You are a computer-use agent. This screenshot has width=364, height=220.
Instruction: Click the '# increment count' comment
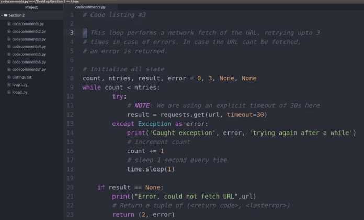158,142
